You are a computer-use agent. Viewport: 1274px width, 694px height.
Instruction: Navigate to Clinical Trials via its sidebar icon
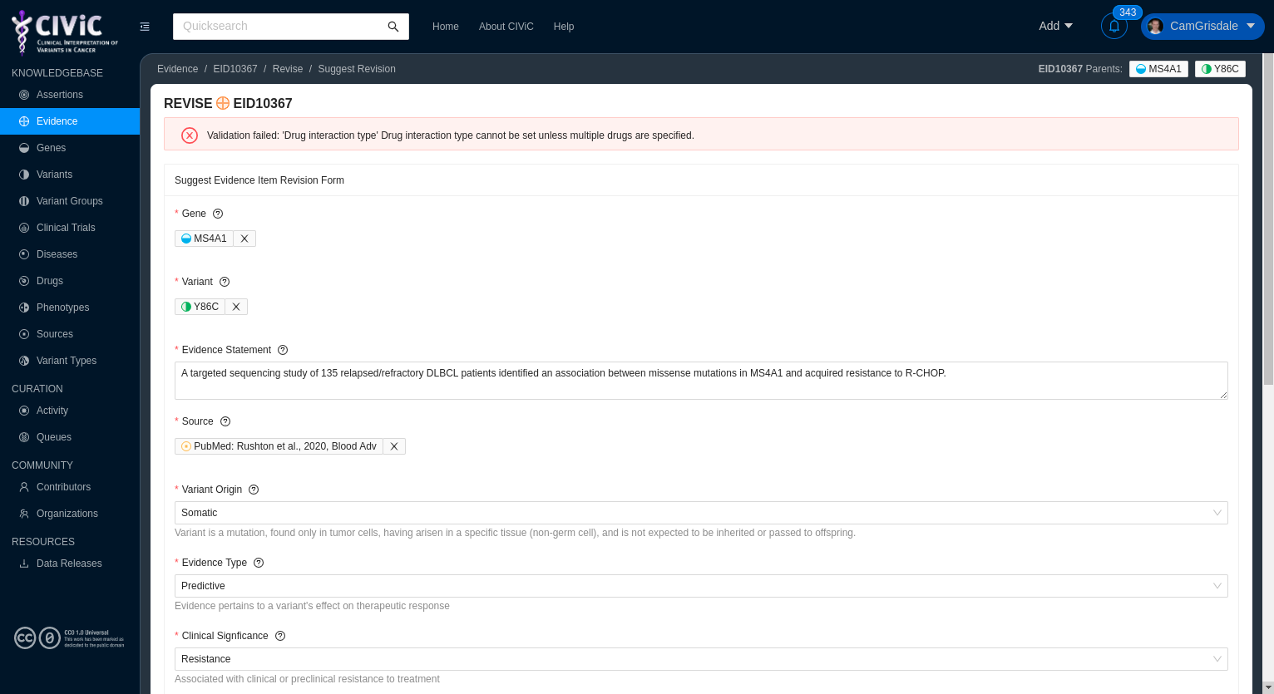coord(24,228)
